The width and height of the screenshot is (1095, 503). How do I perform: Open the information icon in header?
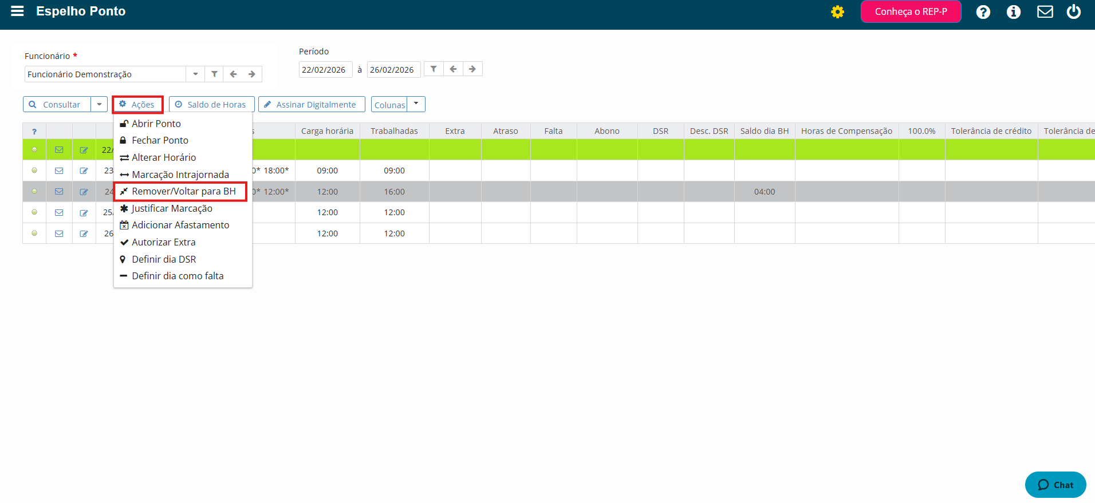(1013, 11)
